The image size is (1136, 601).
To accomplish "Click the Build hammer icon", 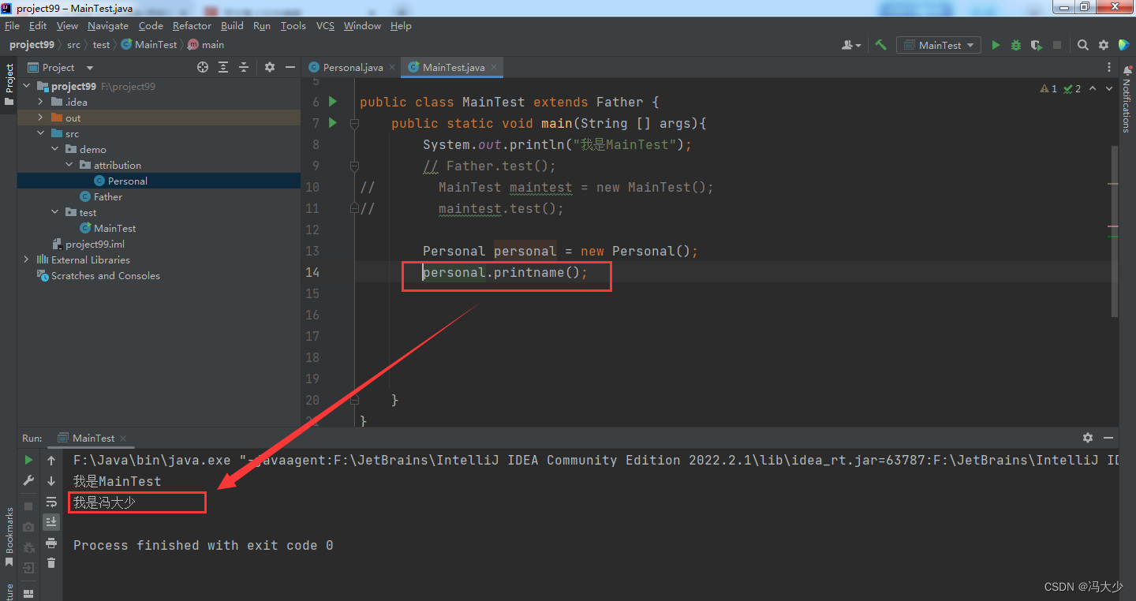I will coord(880,45).
